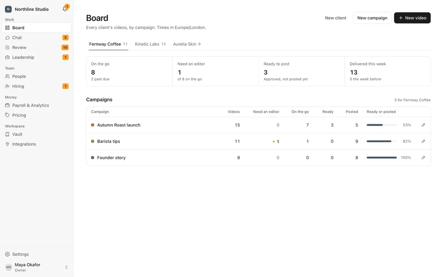Switch to the Fernway Coffee tab
The height and width of the screenshot is (277, 443).
pos(108,44)
